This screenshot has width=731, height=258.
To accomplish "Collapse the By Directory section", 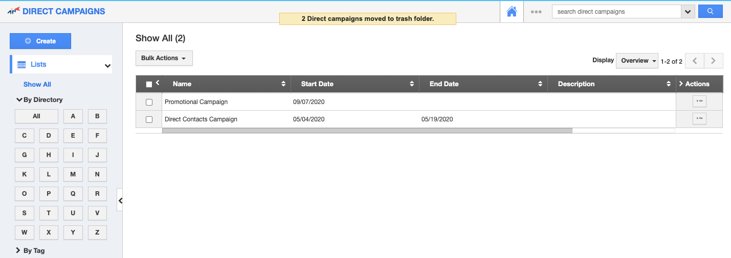I will (39, 100).
